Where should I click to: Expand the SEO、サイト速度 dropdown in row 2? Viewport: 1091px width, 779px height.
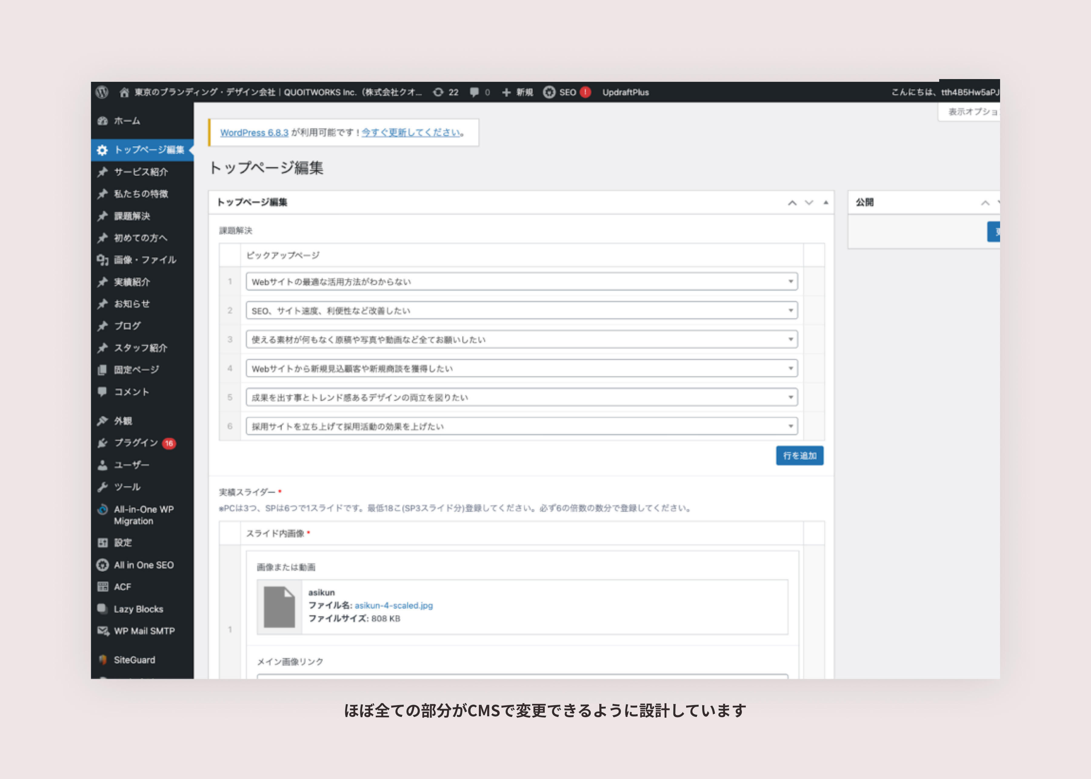click(522, 310)
